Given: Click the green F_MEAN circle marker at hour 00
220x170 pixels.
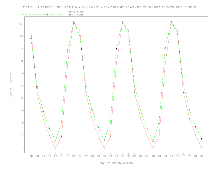Looking at the screenshot, I should pyautogui.click(x=31, y=39).
